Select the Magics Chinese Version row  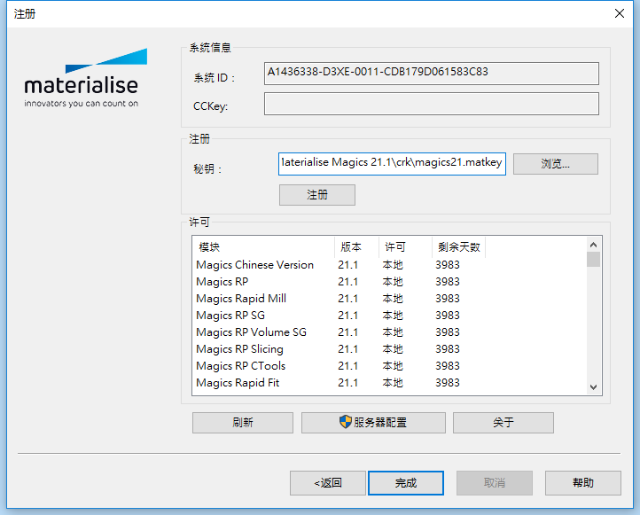tap(255, 265)
